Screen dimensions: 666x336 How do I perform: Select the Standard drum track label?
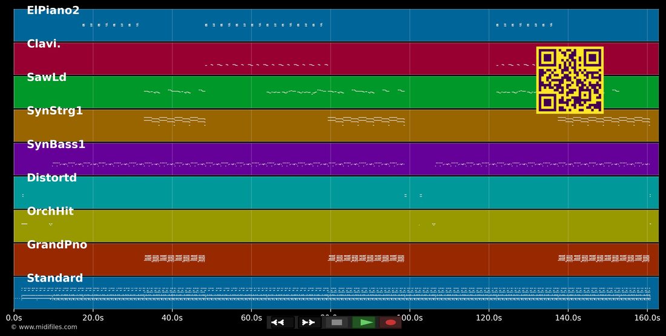54,278
